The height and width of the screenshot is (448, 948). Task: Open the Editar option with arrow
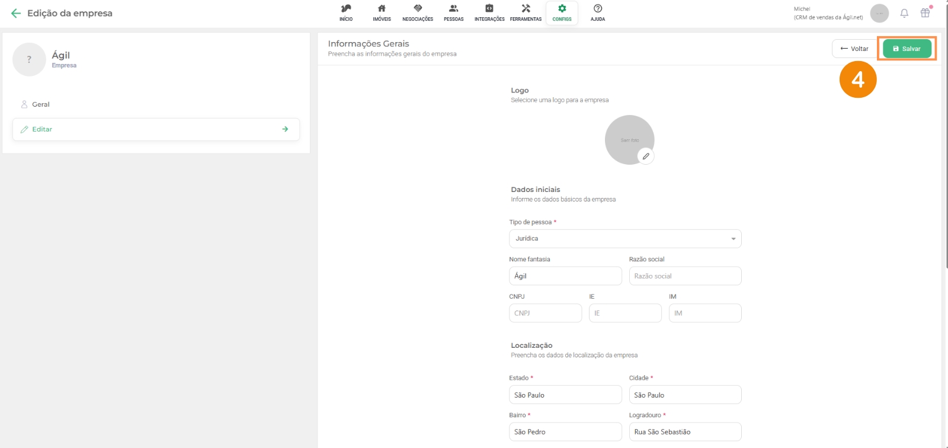156,129
